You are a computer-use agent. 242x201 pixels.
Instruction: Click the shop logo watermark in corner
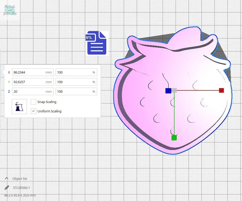coord(10,10)
